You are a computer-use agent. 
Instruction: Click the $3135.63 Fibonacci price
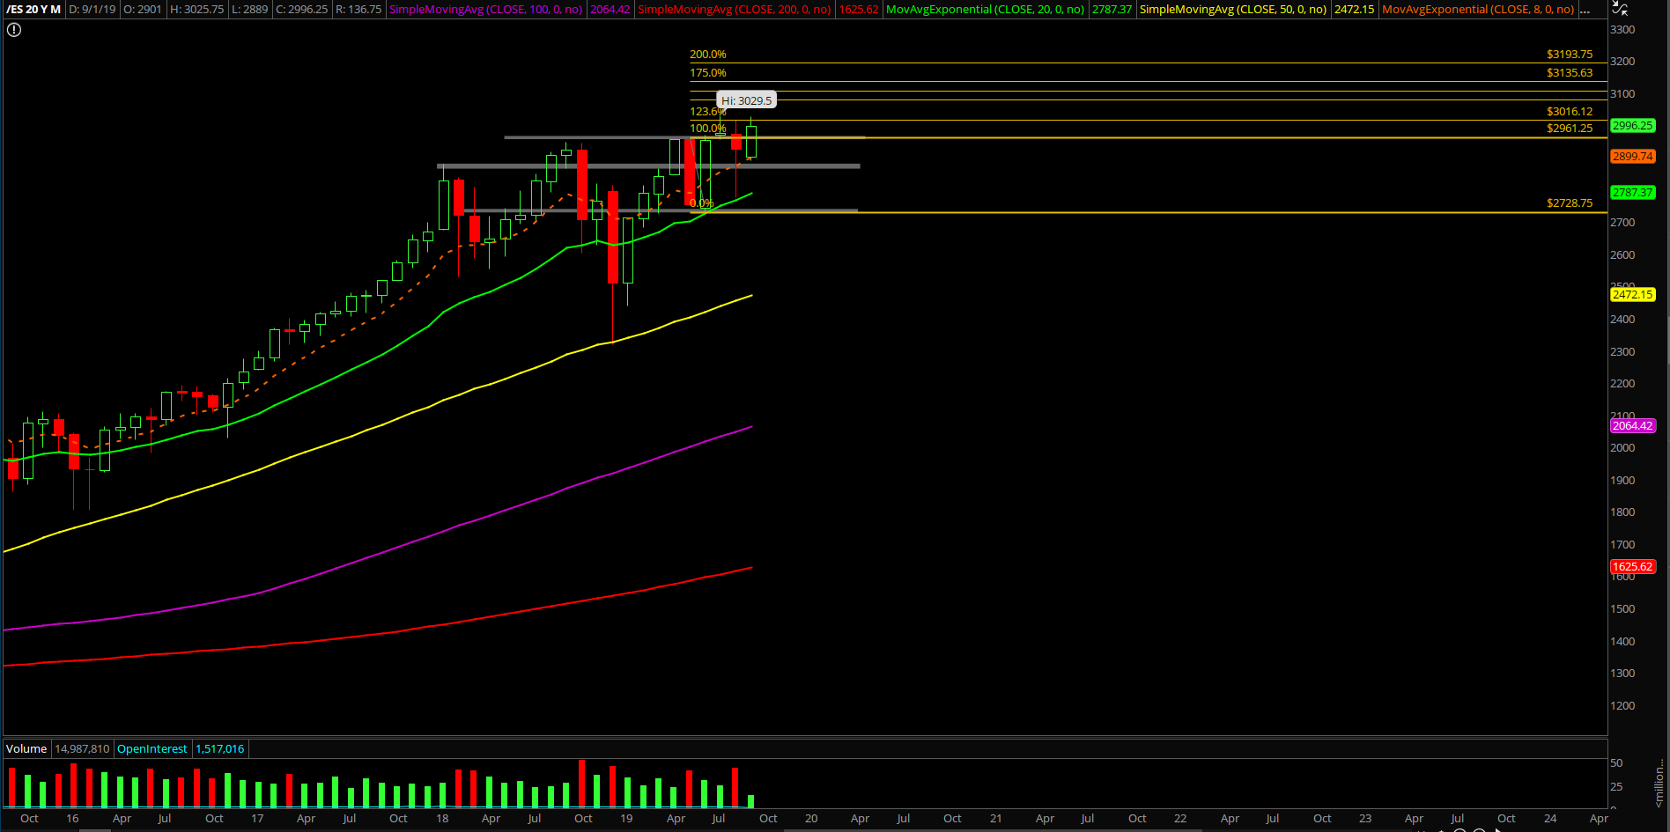pyautogui.click(x=1570, y=73)
